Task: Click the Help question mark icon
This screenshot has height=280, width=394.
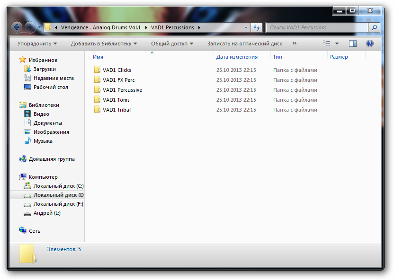Action: pyautogui.click(x=370, y=44)
